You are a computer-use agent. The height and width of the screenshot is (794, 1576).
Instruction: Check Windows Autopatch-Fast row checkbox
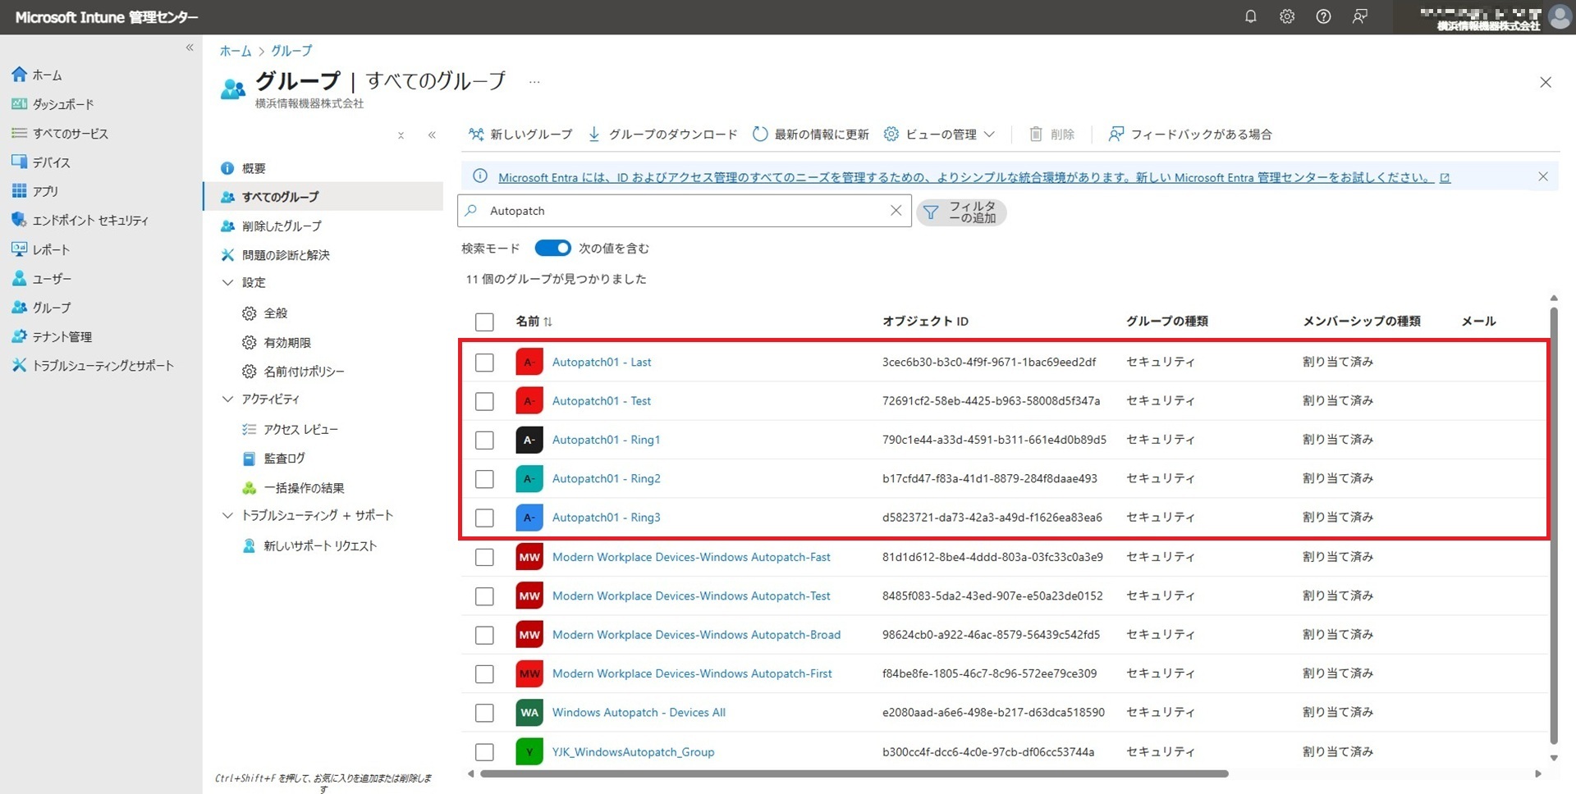coord(484,557)
